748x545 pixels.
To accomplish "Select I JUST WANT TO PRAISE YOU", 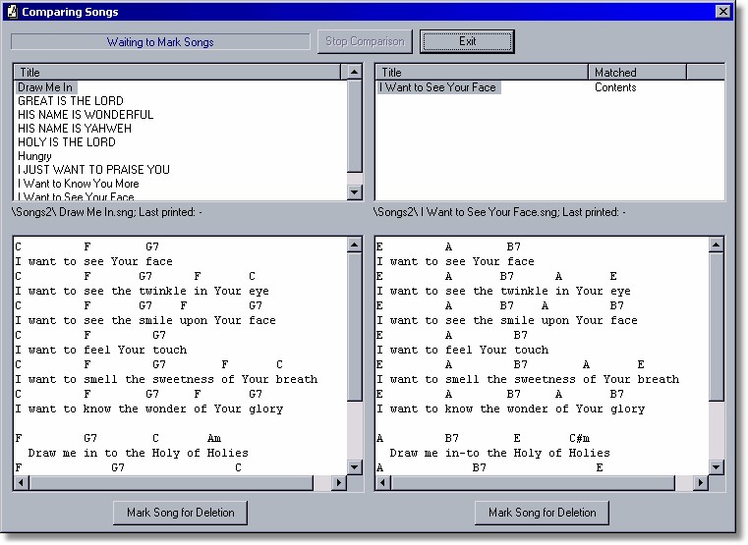I will click(x=93, y=170).
